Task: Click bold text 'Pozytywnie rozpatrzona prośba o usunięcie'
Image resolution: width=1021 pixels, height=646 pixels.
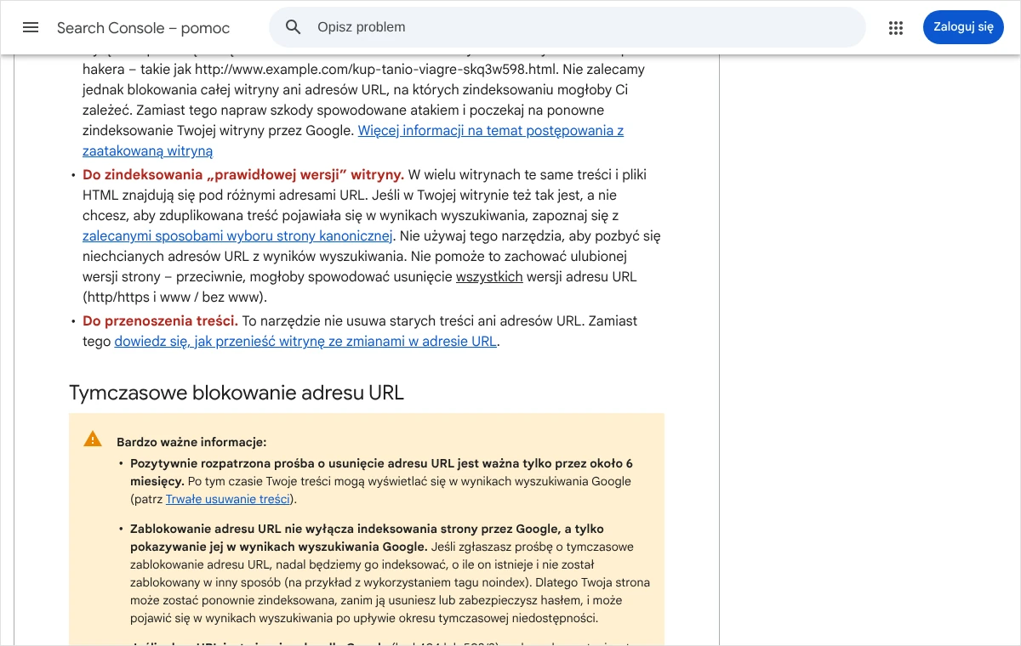Action: [256, 464]
